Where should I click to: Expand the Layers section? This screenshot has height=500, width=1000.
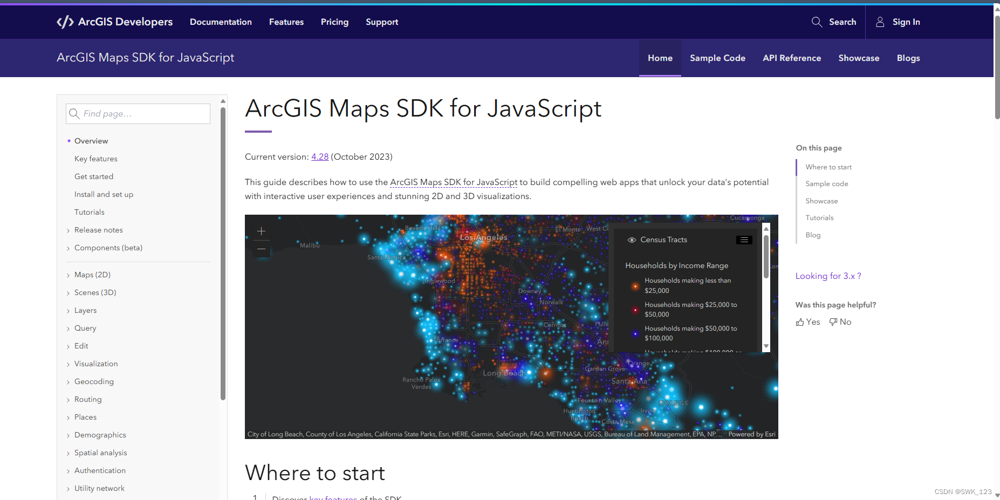(69, 311)
